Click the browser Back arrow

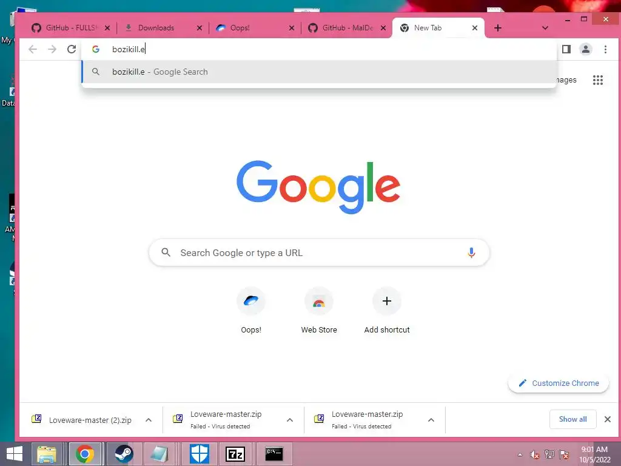click(33, 49)
